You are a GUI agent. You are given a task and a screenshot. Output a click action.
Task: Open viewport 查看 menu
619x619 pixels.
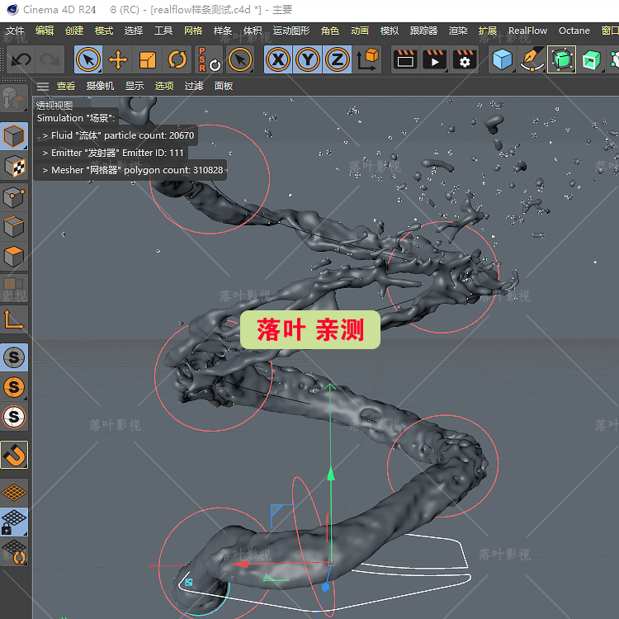coord(65,86)
